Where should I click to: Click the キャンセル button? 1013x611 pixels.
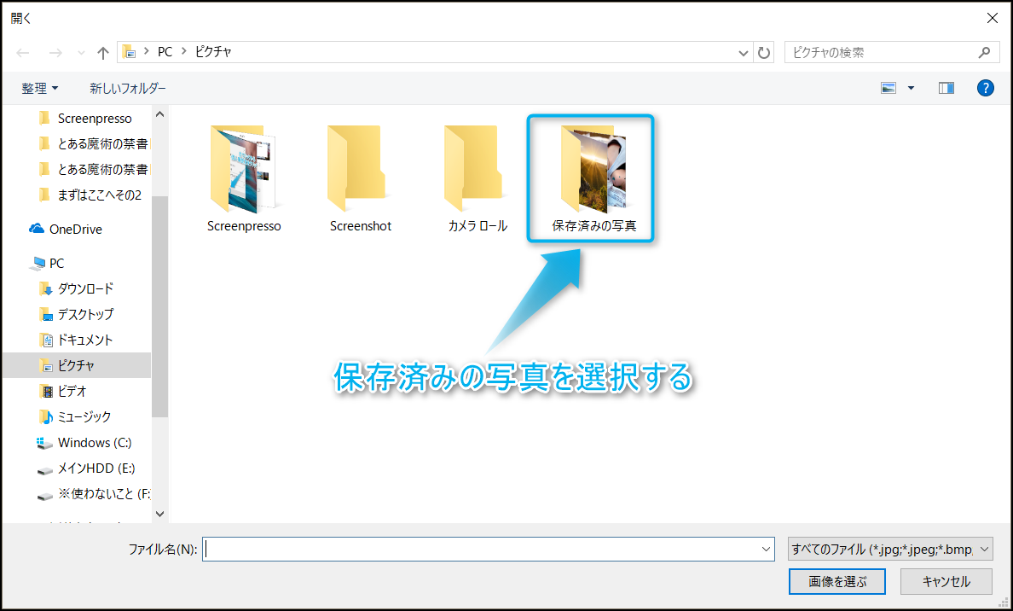[946, 582]
